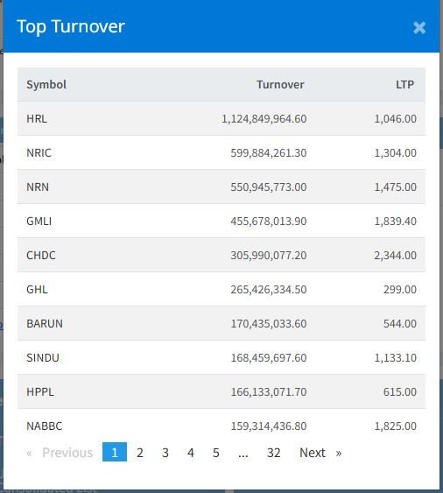Select the current page 1 button
Viewport: 443px width, 493px height.
[115, 453]
